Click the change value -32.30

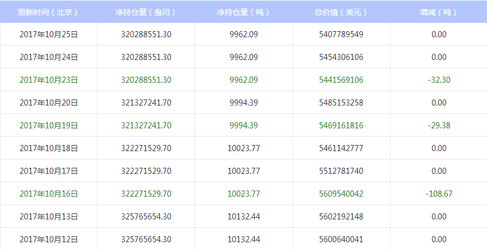tap(439, 80)
